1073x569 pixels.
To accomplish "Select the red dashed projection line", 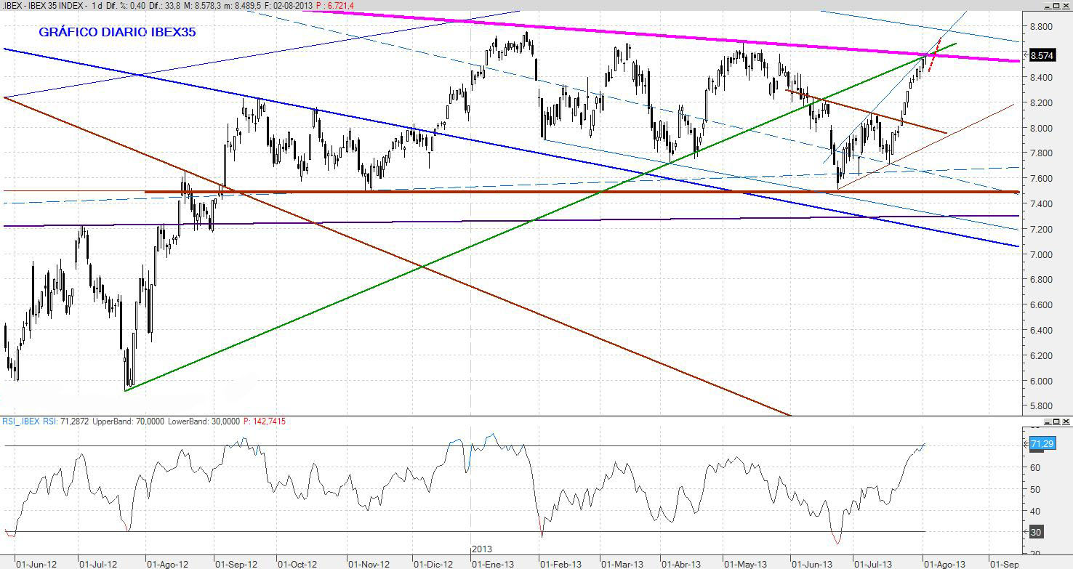I will [x=933, y=56].
